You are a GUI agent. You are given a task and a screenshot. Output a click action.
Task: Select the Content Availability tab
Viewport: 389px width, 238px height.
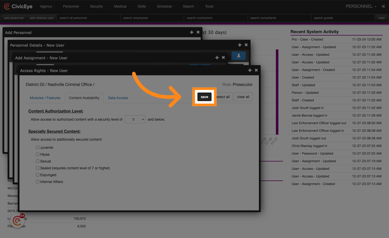tap(84, 98)
